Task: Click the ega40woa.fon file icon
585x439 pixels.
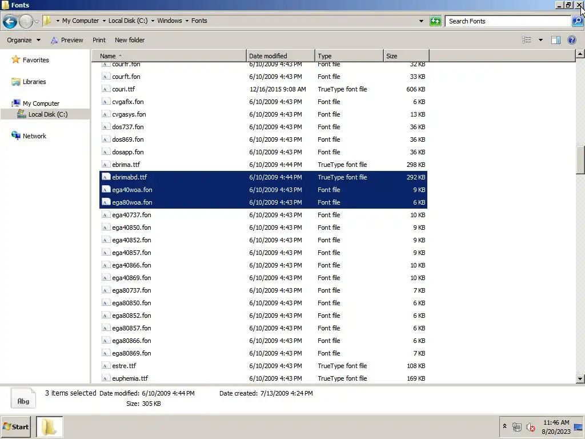Action: 106,190
